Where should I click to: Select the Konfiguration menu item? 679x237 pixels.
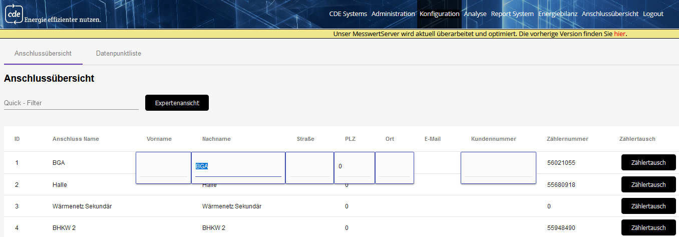(439, 14)
